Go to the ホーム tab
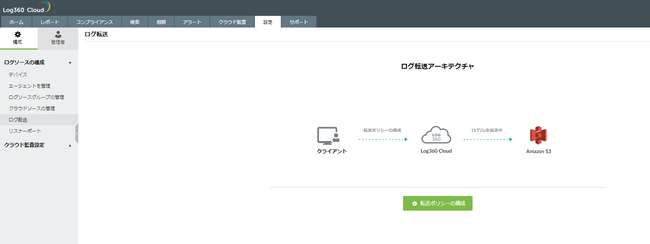 point(16,22)
